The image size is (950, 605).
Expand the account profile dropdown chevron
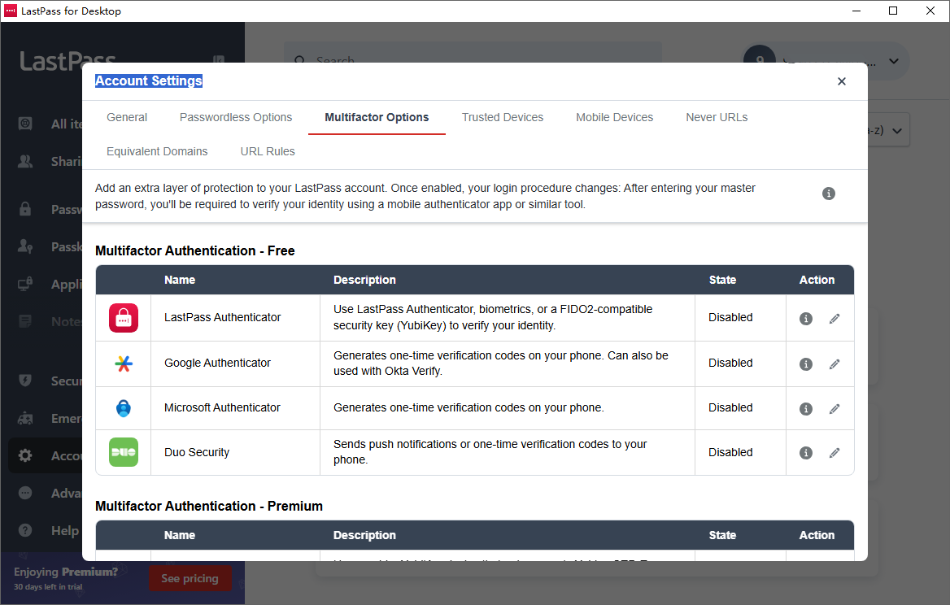(x=894, y=61)
